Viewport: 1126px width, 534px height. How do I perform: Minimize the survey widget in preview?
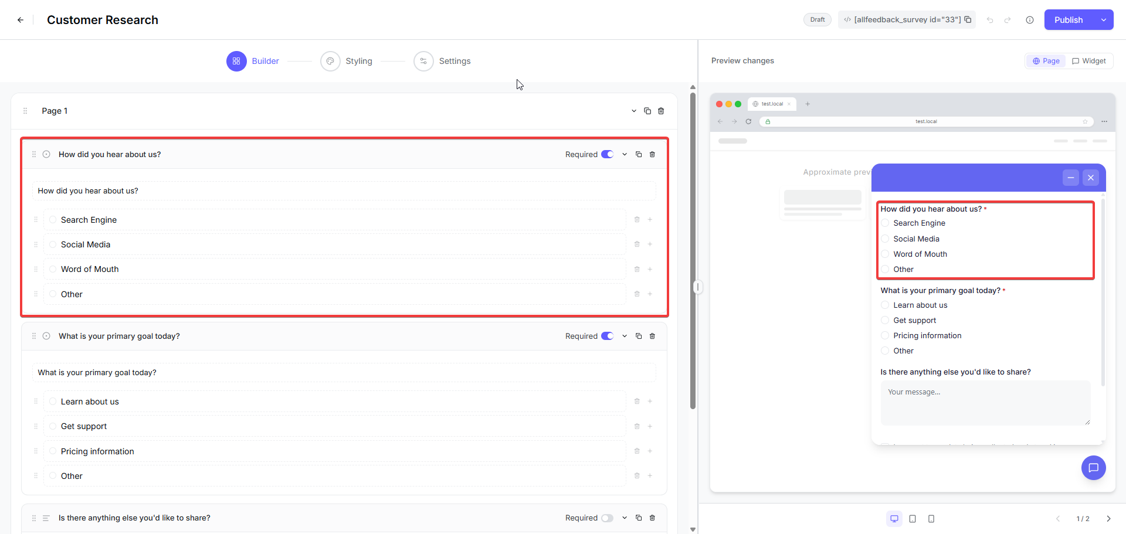coord(1071,178)
